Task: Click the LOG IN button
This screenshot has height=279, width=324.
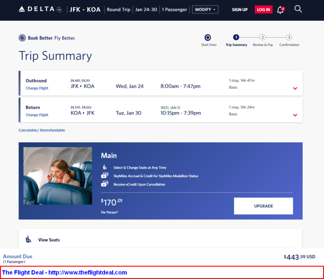Action: pyautogui.click(x=264, y=10)
